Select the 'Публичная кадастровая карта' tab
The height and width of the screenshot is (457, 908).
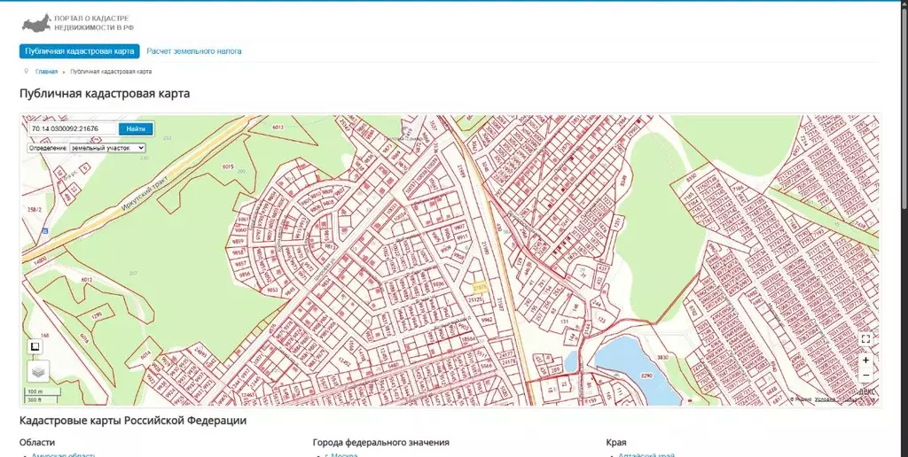point(79,50)
